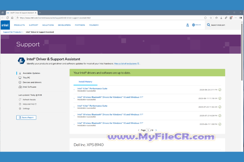The height and width of the screenshot is (162, 244).
Task: Click the Save a Report button
Action: 26,117
